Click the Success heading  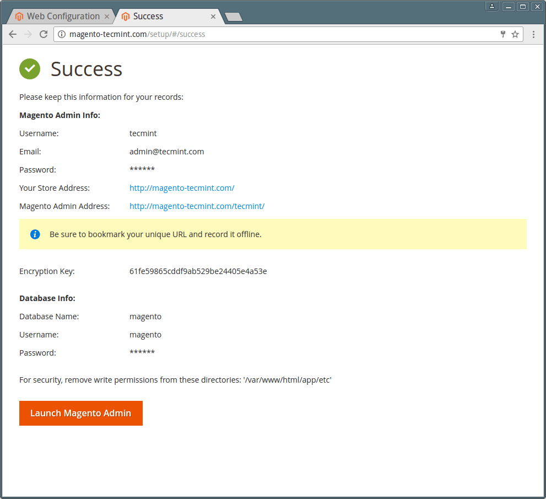pyautogui.click(x=87, y=69)
